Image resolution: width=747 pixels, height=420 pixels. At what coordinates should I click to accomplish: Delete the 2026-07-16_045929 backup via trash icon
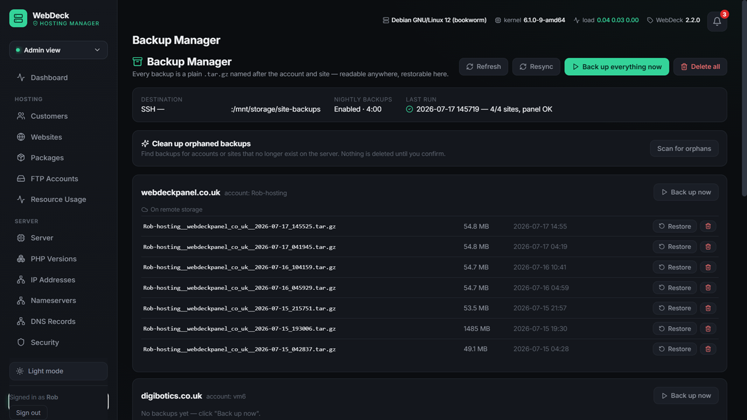(x=708, y=288)
